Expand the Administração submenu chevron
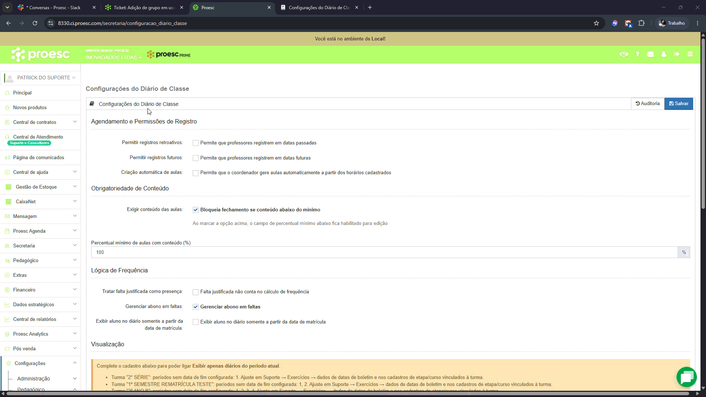706x397 pixels. pyautogui.click(x=75, y=378)
